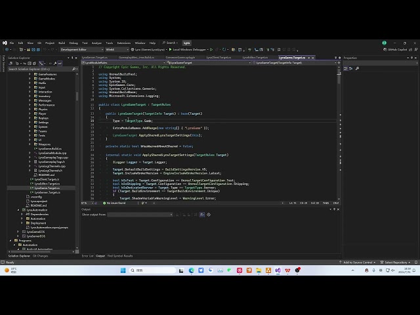The width and height of the screenshot is (420, 315).
Task: Pin the Solution Explorer panel auto-hide
Action: 72,58
